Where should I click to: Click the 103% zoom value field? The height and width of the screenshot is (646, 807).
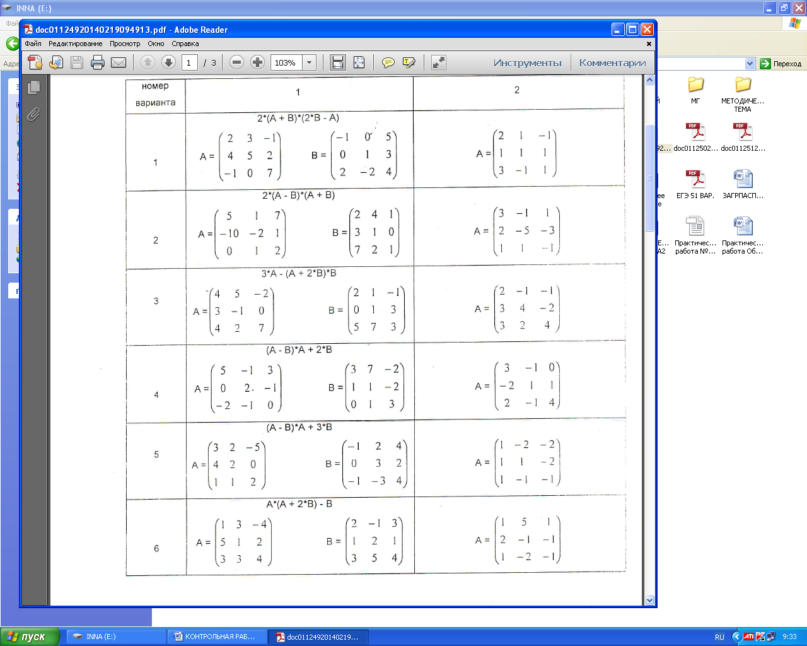(286, 62)
